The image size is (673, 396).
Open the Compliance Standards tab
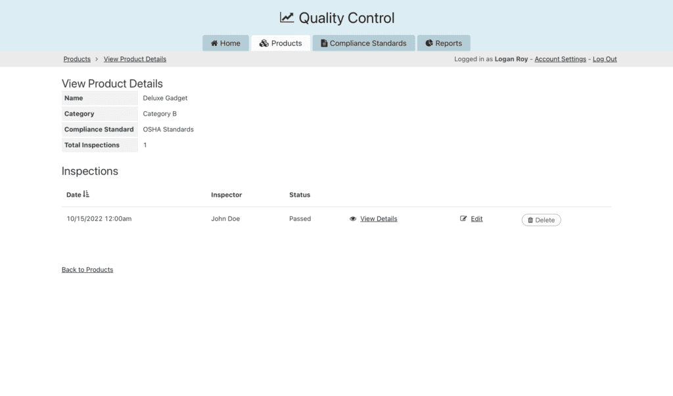[363, 43]
